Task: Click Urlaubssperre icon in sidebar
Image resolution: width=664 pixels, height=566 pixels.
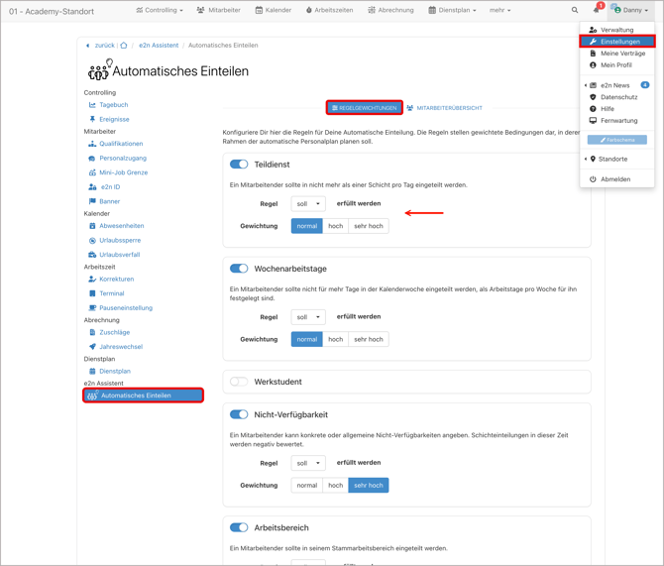Action: [92, 240]
